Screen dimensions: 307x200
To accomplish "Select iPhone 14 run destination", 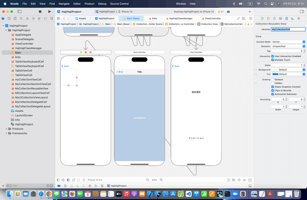I will (x=126, y=12).
